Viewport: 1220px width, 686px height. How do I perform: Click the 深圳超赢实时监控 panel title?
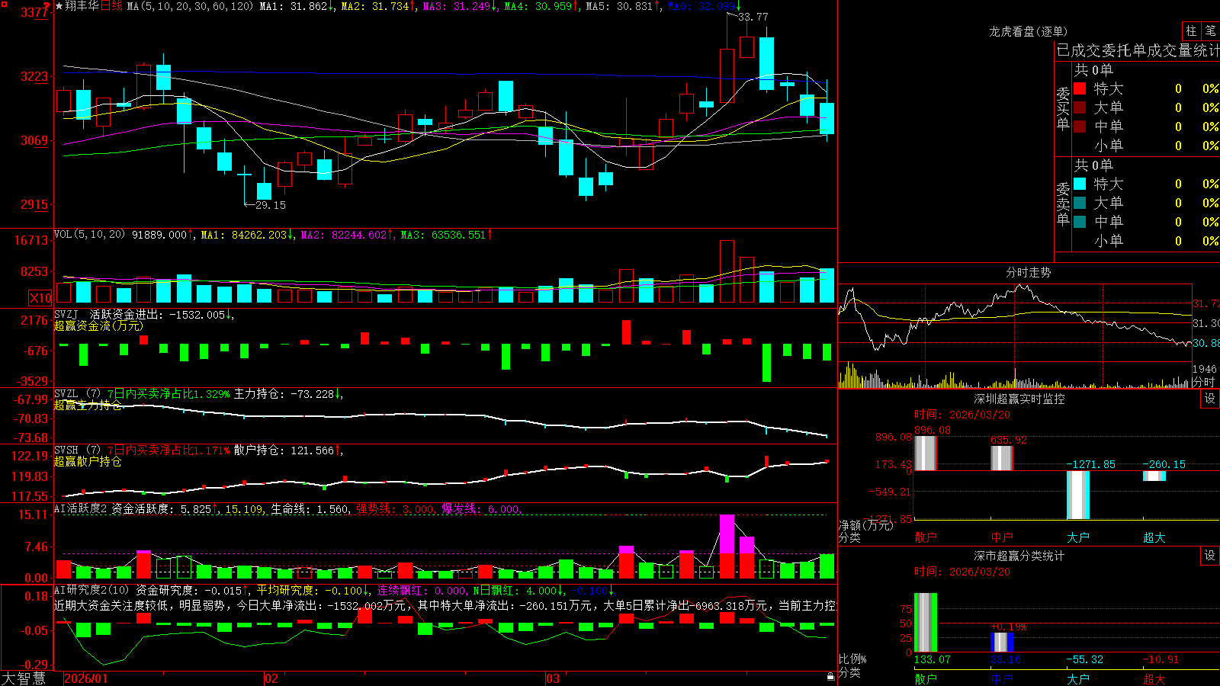[x=1019, y=399]
